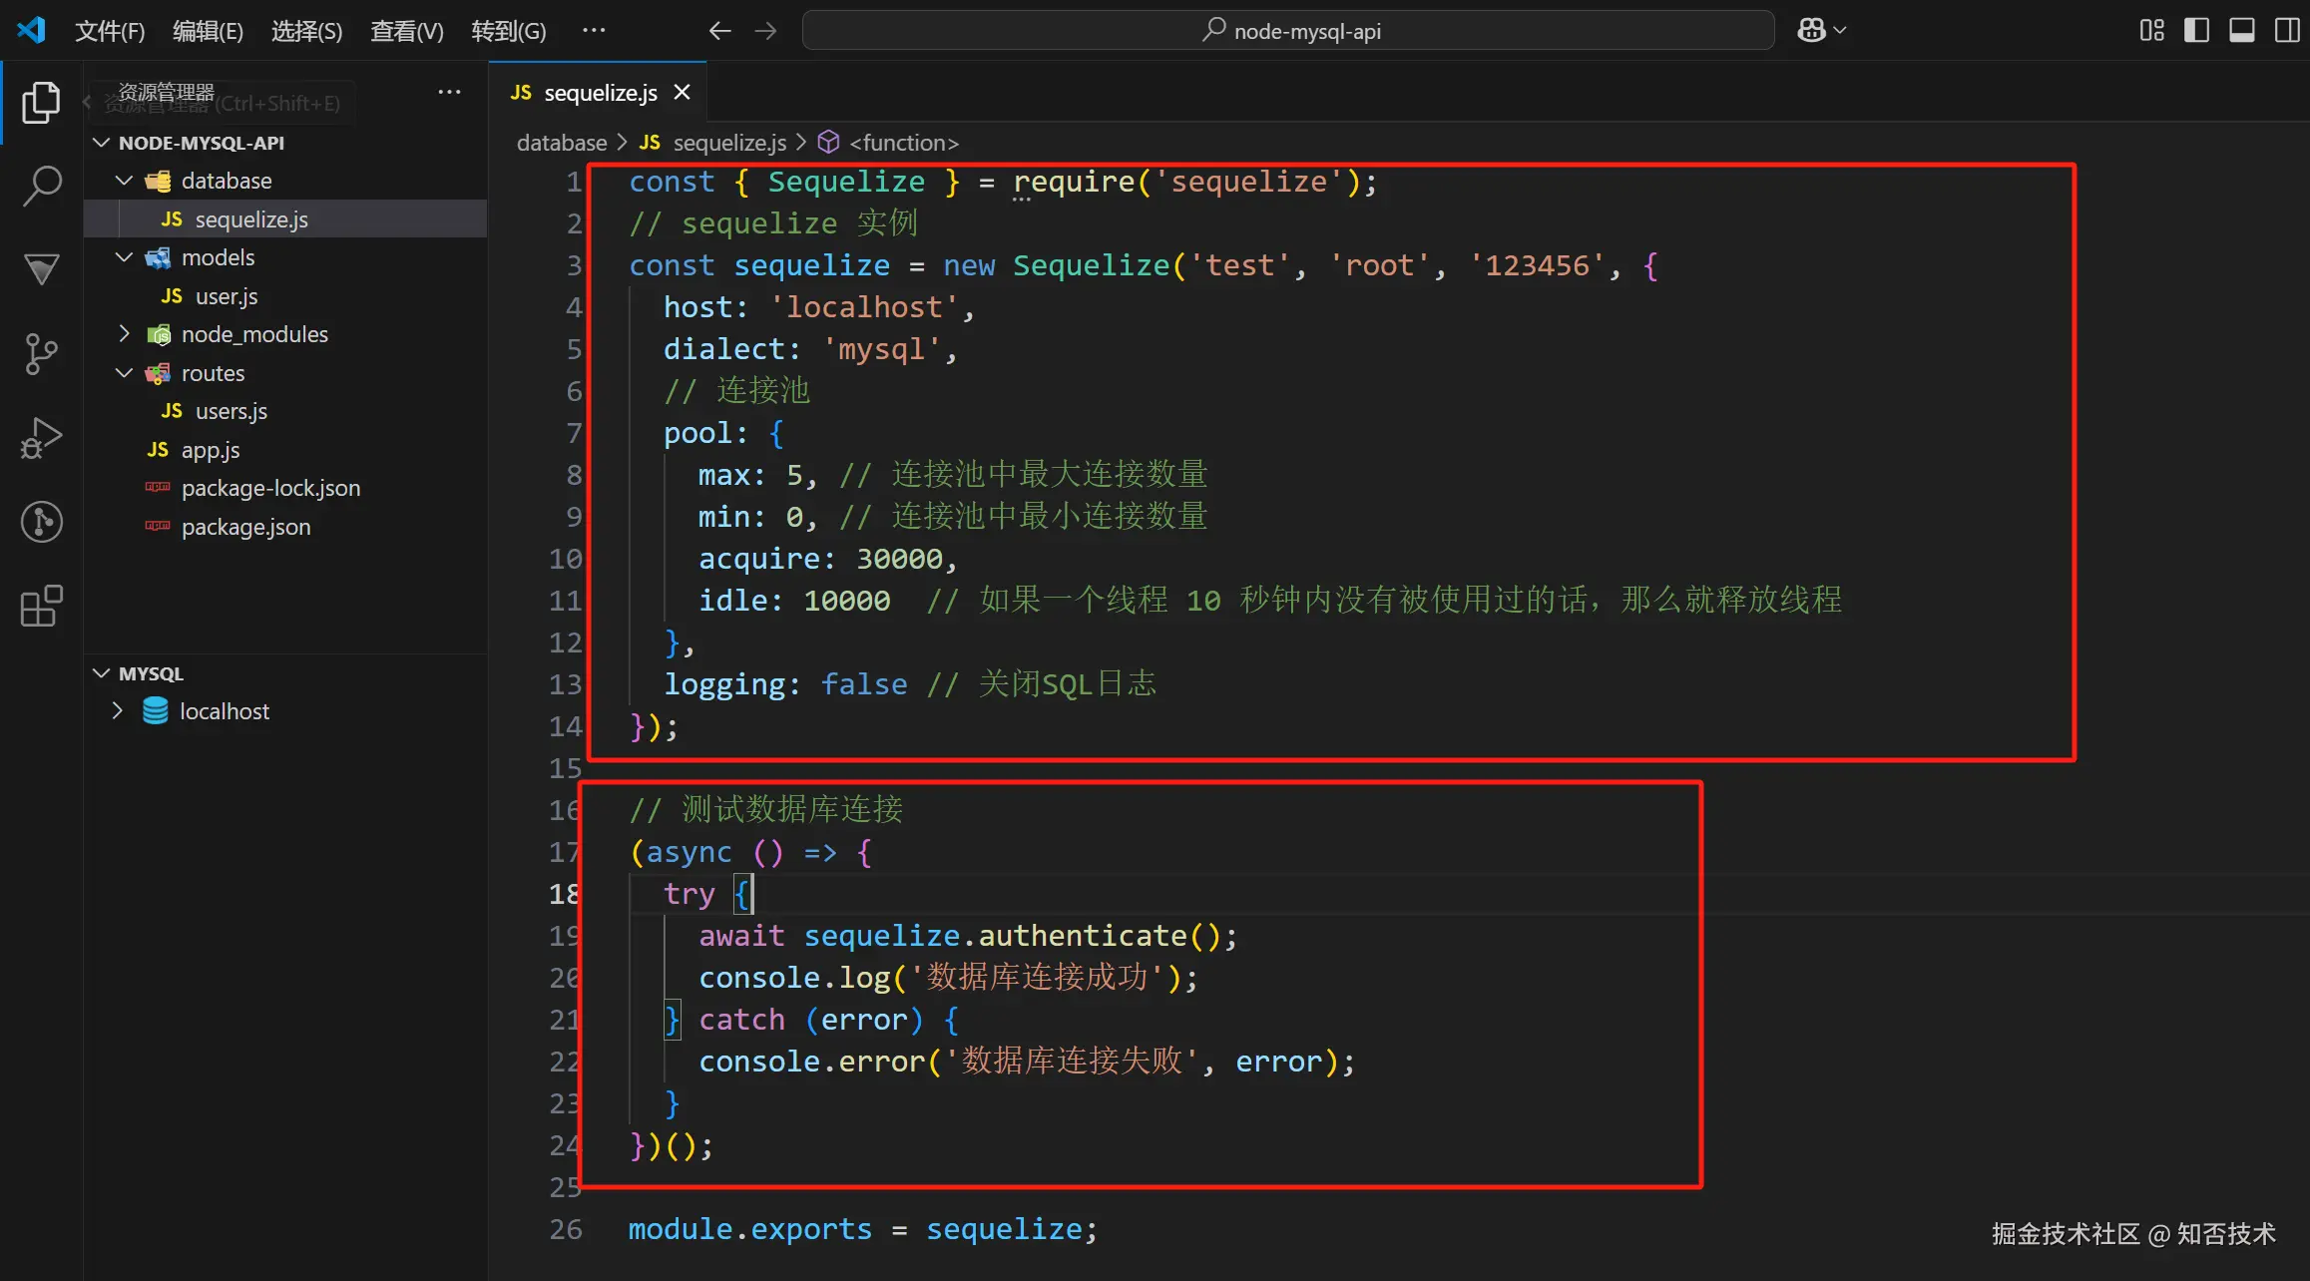
Task: Open the Explorer view in activity bar
Action: (x=41, y=103)
